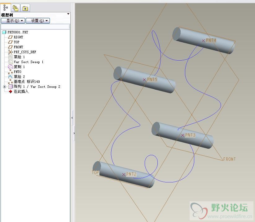
Task: Click the 在此插入 insert-here marker
Action: pyautogui.click(x=21, y=92)
